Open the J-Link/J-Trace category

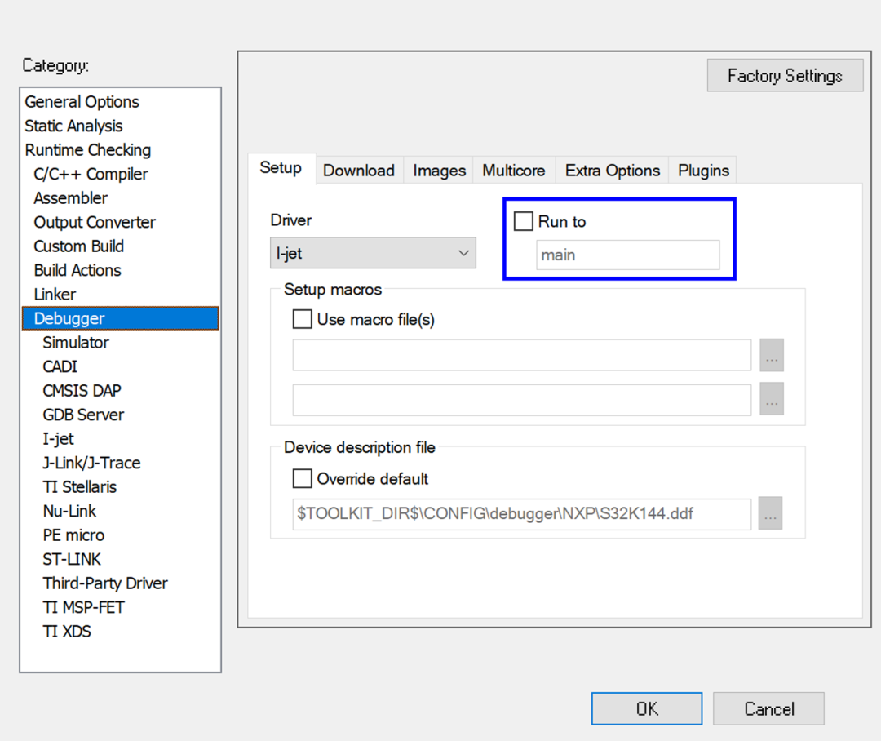[x=91, y=462]
